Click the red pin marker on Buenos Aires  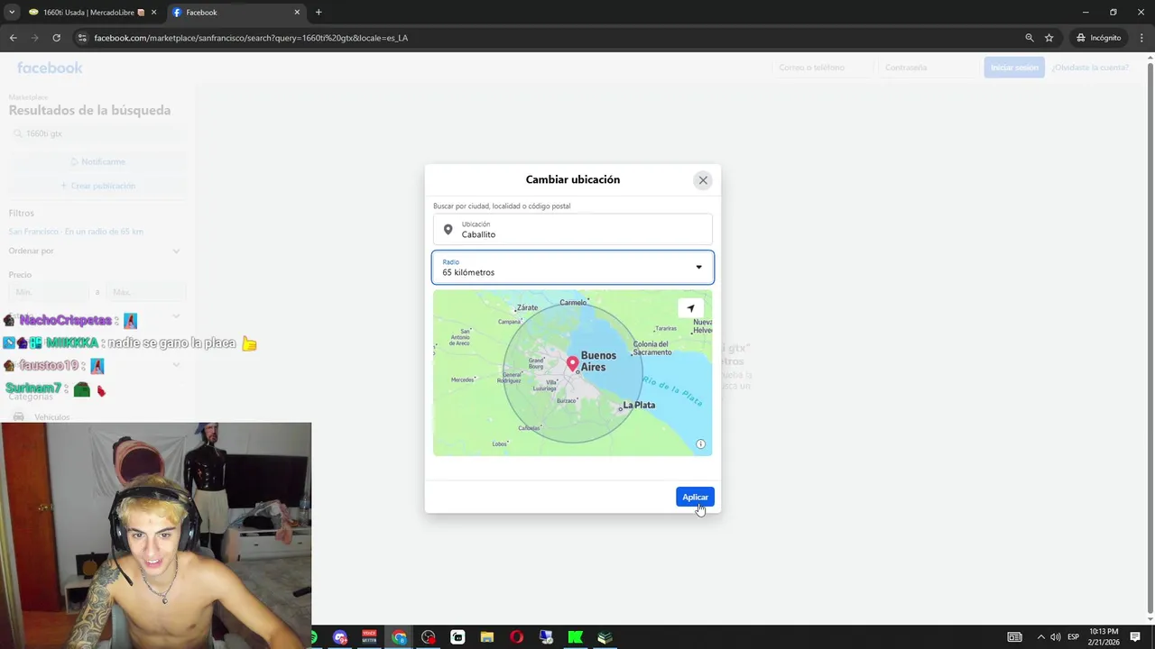pyautogui.click(x=572, y=364)
